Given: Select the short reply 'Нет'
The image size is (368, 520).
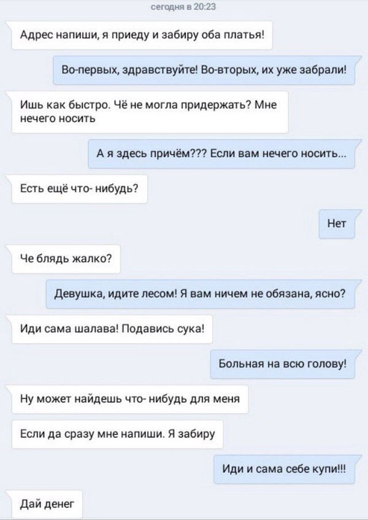Looking at the screenshot, I should pyautogui.click(x=337, y=224).
